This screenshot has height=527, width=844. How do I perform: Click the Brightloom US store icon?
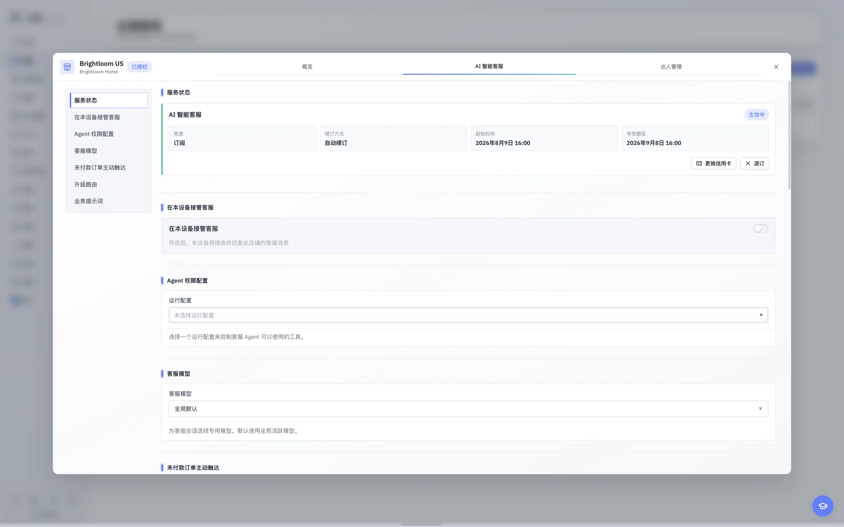coord(67,67)
